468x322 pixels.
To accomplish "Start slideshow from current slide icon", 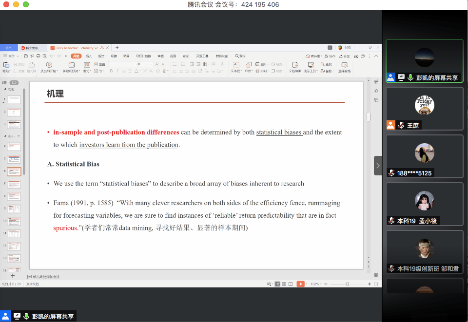I will click(49, 65).
